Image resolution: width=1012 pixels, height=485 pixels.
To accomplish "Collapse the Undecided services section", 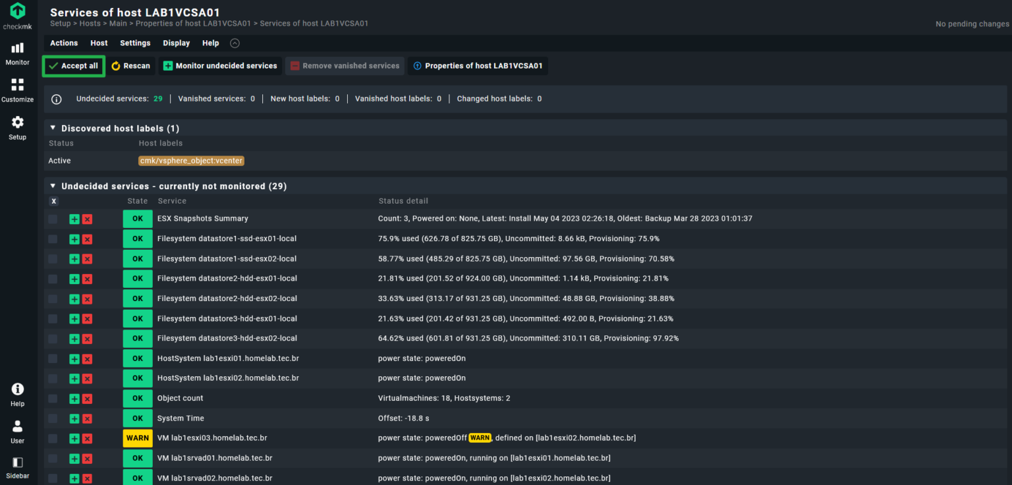I will tap(53, 186).
